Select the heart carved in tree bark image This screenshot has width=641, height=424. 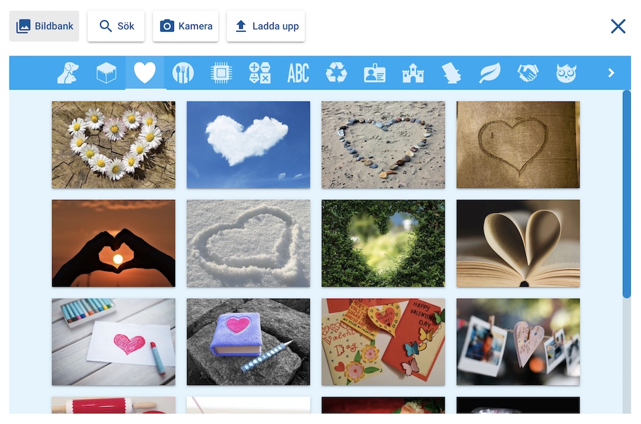tap(518, 145)
